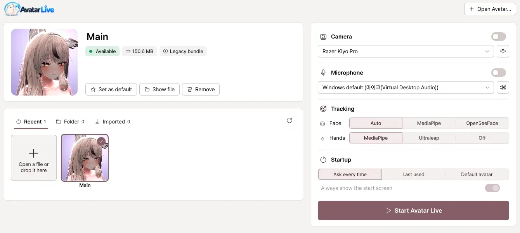
Task: Click the plus tile to open a file
Action: click(34, 158)
